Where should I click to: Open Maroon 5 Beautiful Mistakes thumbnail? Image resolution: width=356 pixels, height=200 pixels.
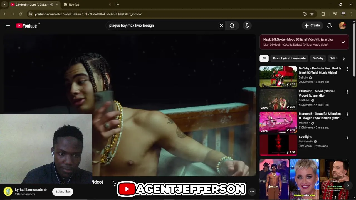tap(278, 122)
